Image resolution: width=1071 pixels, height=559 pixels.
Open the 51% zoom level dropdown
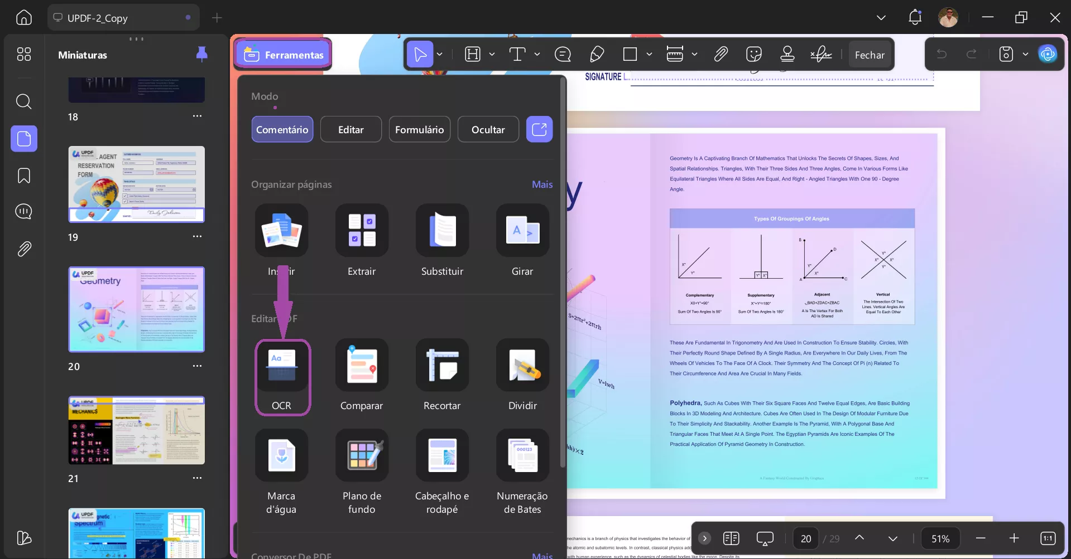click(940, 538)
